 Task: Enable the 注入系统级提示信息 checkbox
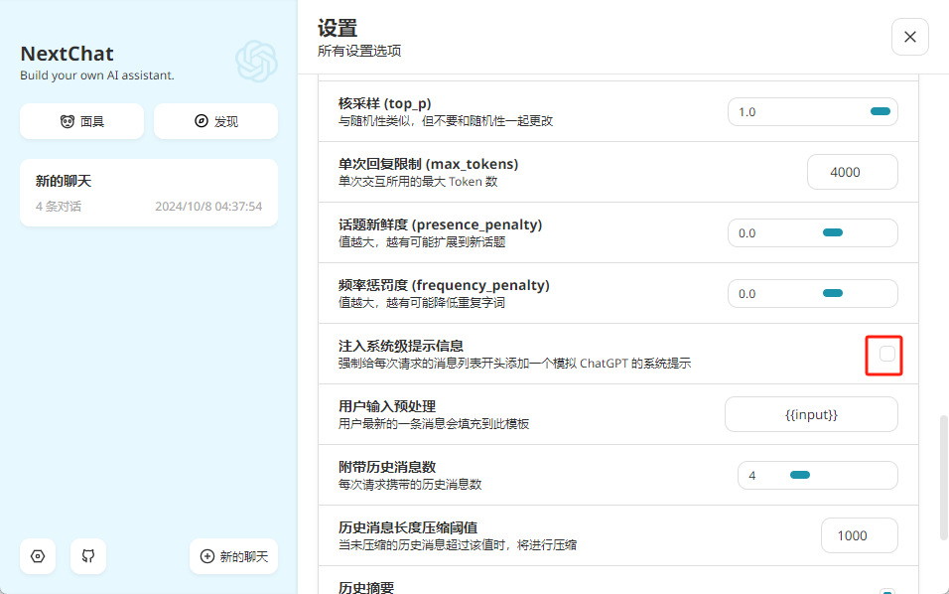[886, 354]
